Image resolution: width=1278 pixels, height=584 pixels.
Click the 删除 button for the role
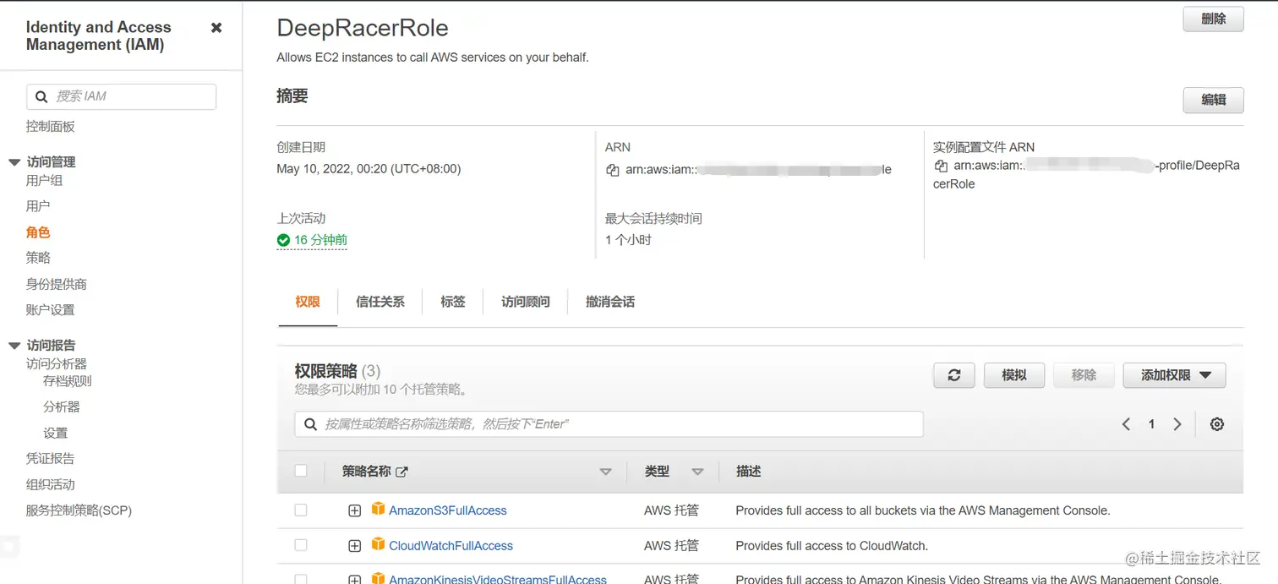[1214, 19]
